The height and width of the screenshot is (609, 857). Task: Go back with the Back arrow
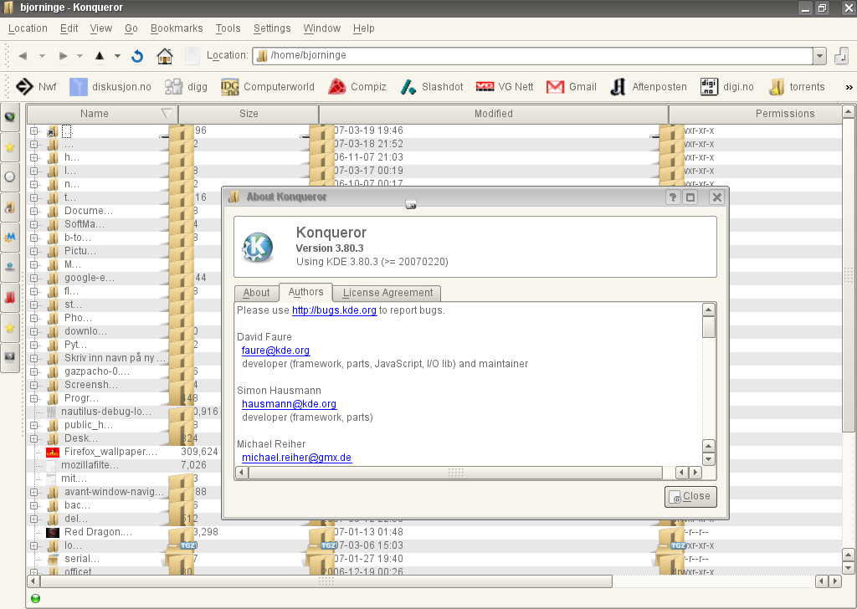click(23, 56)
